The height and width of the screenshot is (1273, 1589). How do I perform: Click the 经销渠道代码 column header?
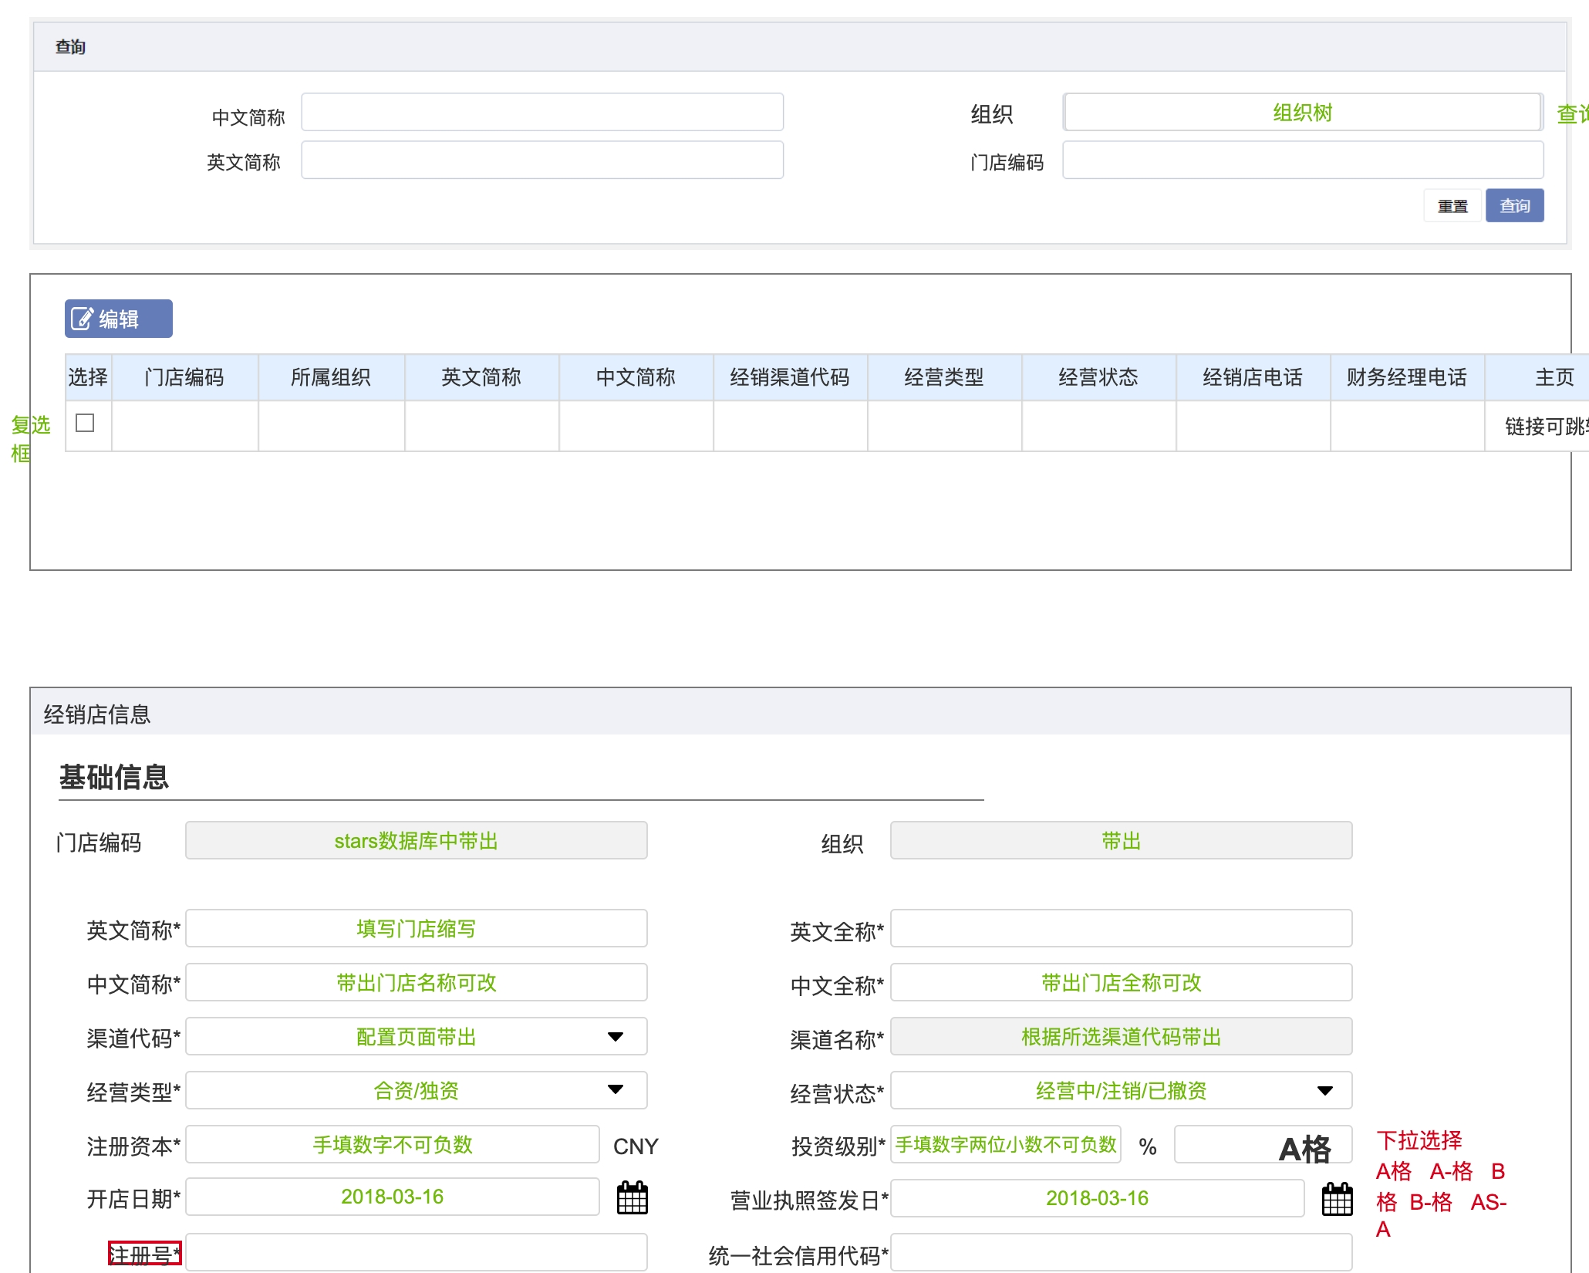(791, 377)
